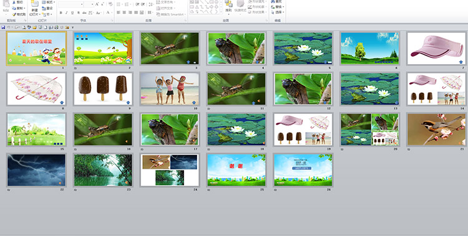Select slide 9 chocolate popsicles thumbnail

point(103,89)
